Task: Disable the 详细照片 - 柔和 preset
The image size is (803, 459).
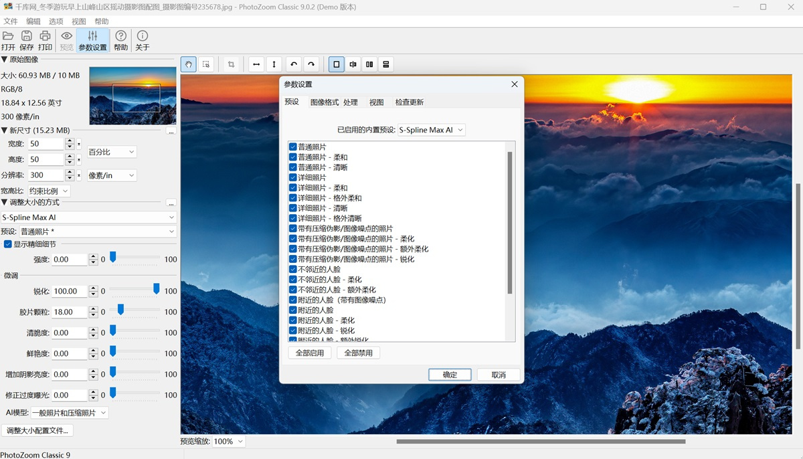Action: 292,187
